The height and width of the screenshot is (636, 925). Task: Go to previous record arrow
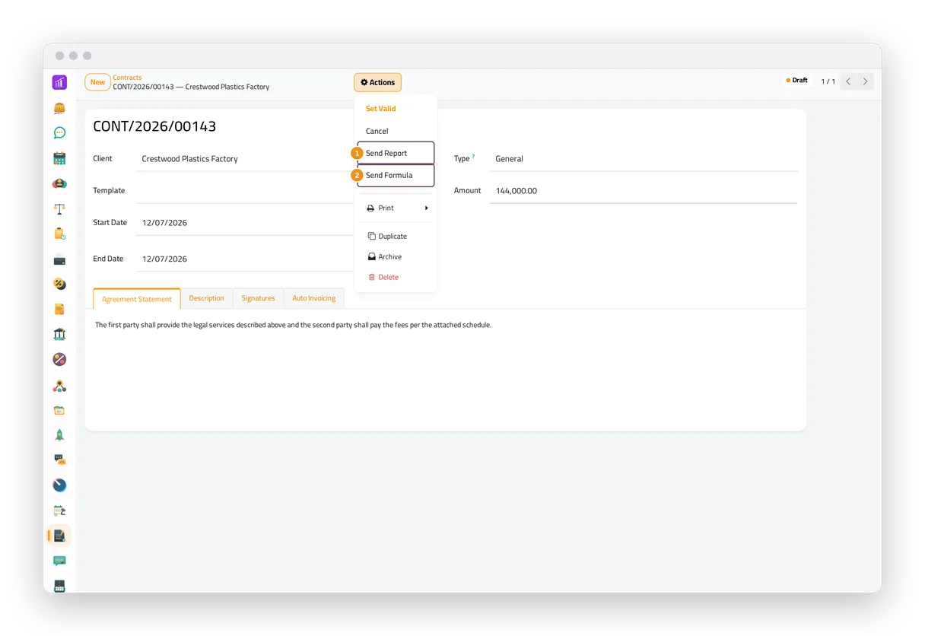(x=848, y=81)
